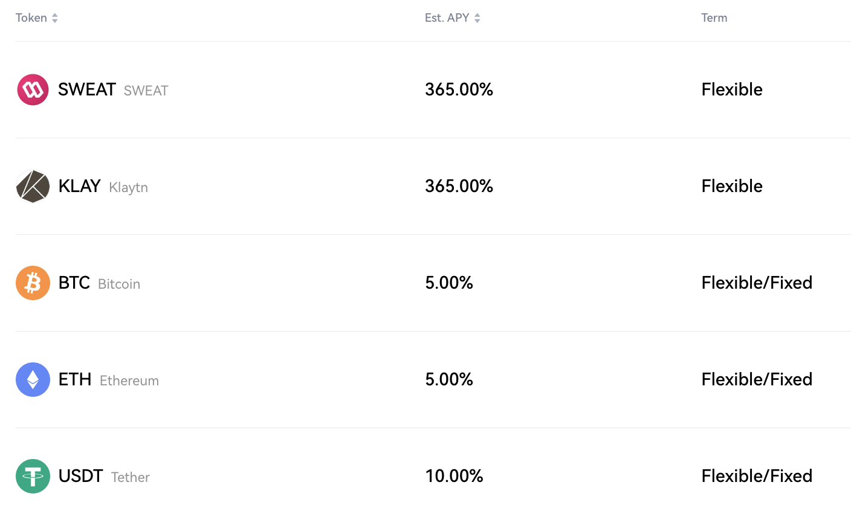The height and width of the screenshot is (517, 851).
Task: Sort by Token using arrow icon
Action: (x=54, y=18)
